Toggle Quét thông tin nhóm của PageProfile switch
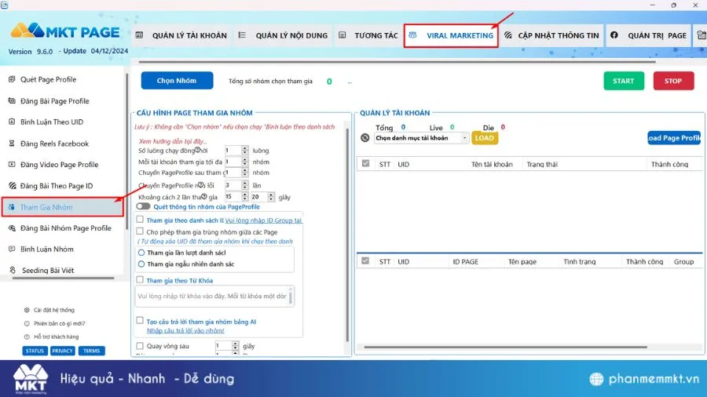The height and width of the screenshot is (397, 707). point(143,207)
